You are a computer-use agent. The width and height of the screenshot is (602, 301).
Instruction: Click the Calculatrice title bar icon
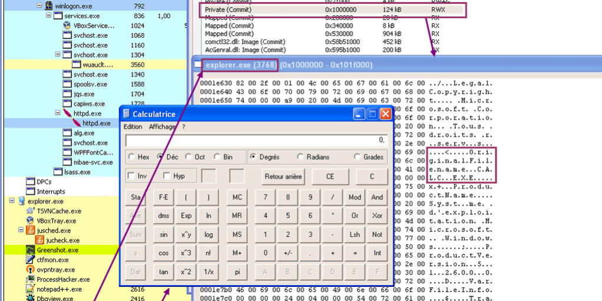tap(127, 114)
